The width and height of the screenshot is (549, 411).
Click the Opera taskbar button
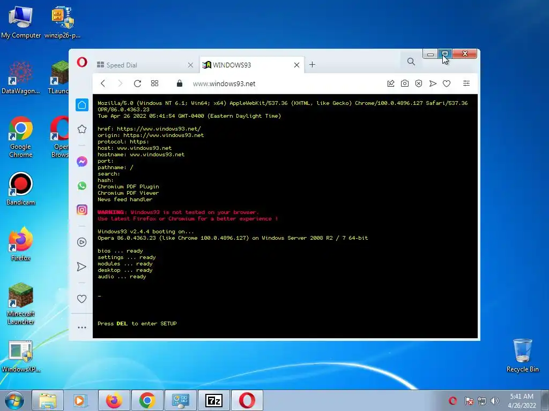247,400
